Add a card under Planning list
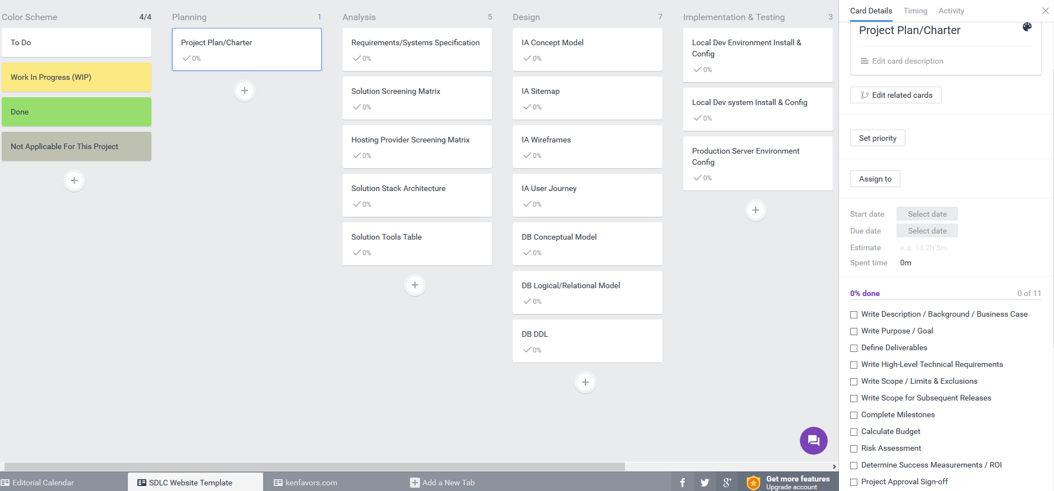1054x491 pixels. [245, 90]
